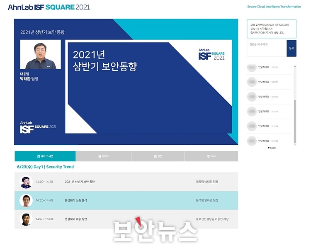Image resolution: width=311 pixels, height=248 pixels.
Task: Click the Secure Cloud, Intelligent Transformation tagline
Action: (x=274, y=7)
